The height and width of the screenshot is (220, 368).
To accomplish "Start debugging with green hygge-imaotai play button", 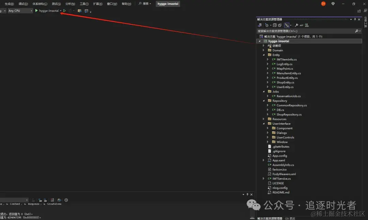I will [x=36, y=11].
